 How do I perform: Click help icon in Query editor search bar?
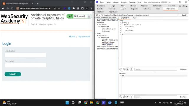coord(121,69)
